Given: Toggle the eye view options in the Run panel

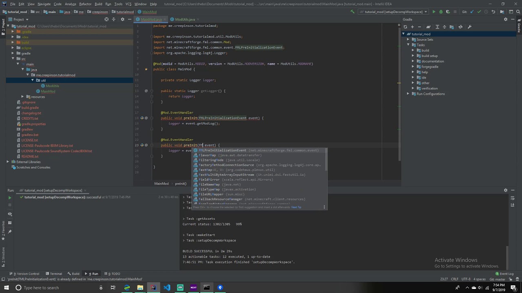Looking at the screenshot, I should click(x=10, y=214).
